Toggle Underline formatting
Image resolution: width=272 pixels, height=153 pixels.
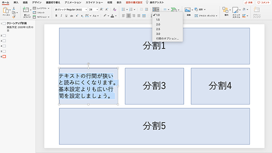66,16
